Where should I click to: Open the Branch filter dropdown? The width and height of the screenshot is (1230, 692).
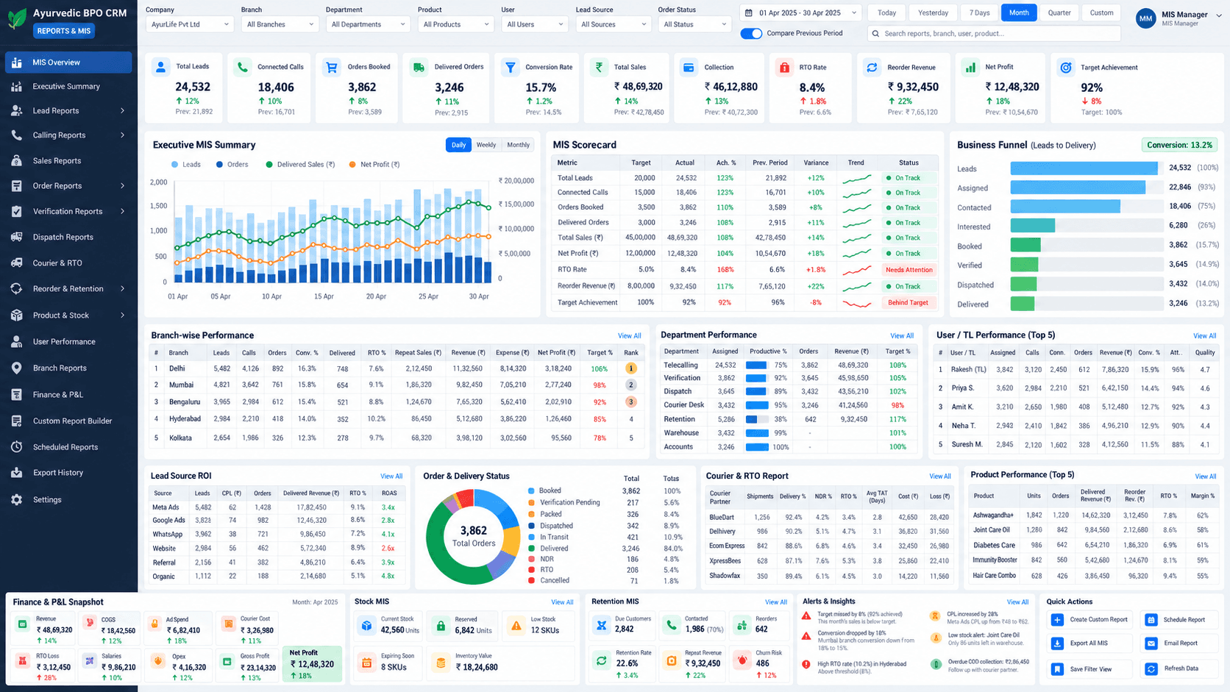(x=280, y=24)
